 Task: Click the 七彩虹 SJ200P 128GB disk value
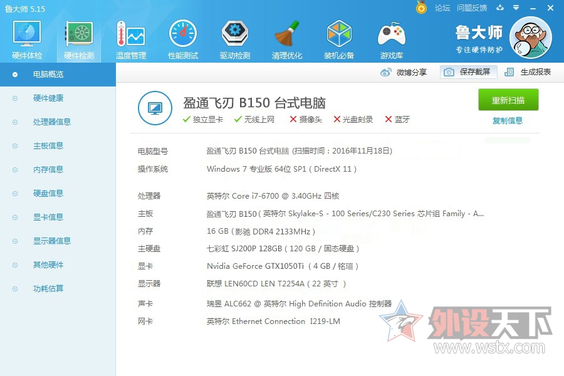(x=283, y=249)
